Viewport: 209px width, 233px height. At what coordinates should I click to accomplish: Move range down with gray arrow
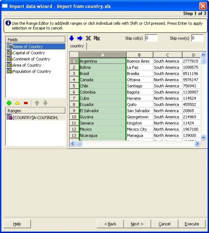[x=45, y=103]
